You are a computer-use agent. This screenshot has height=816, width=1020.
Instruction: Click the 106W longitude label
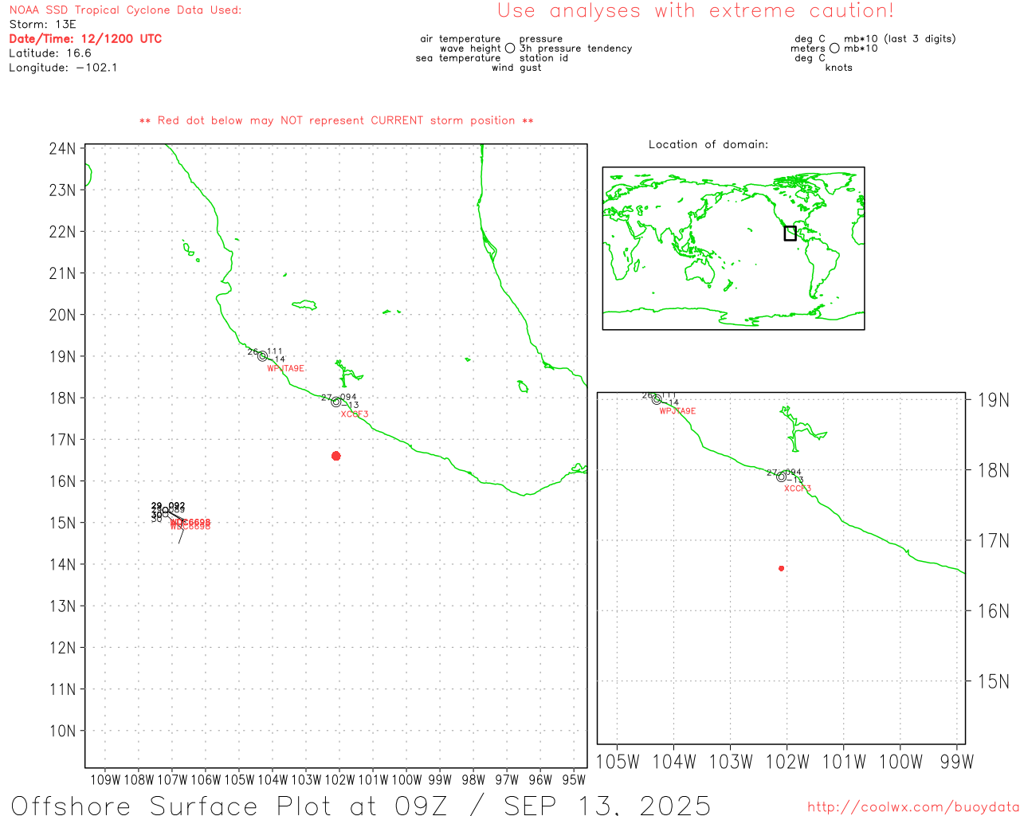click(x=206, y=780)
